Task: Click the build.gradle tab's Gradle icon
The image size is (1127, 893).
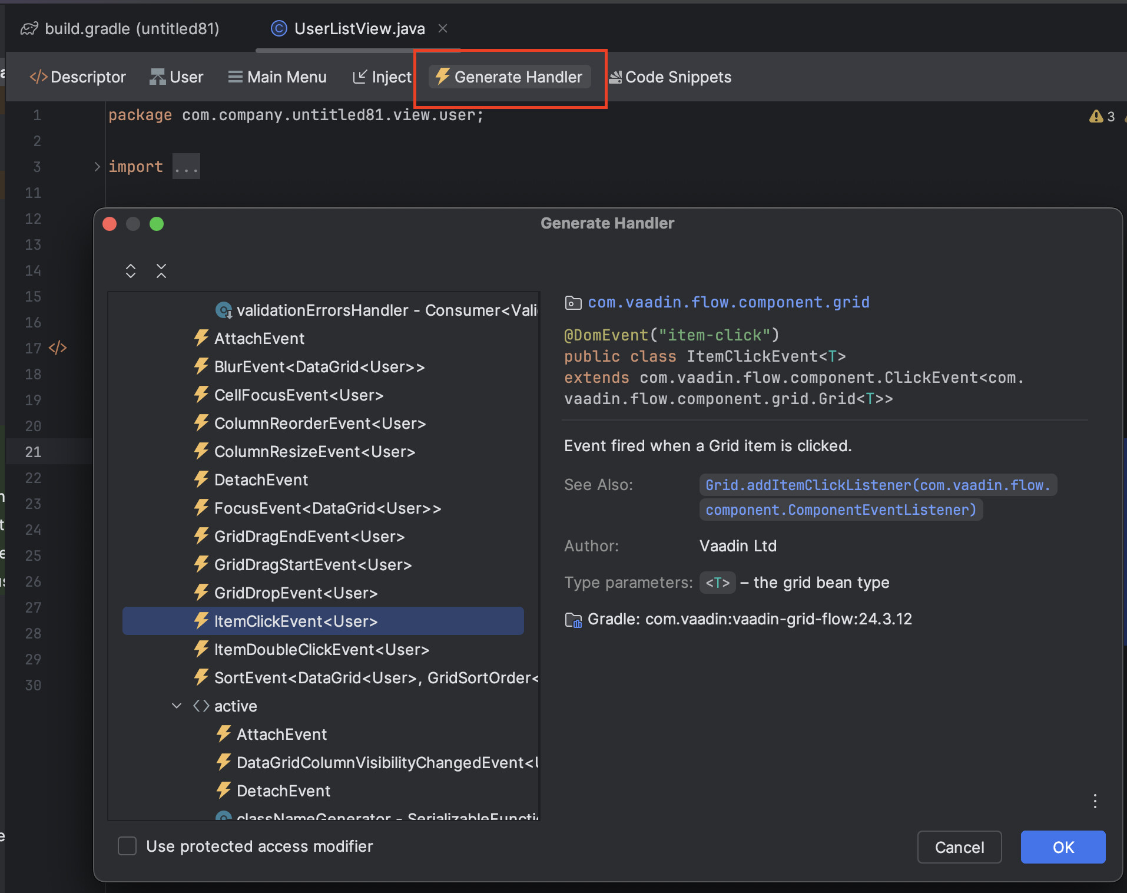Action: click(x=29, y=28)
